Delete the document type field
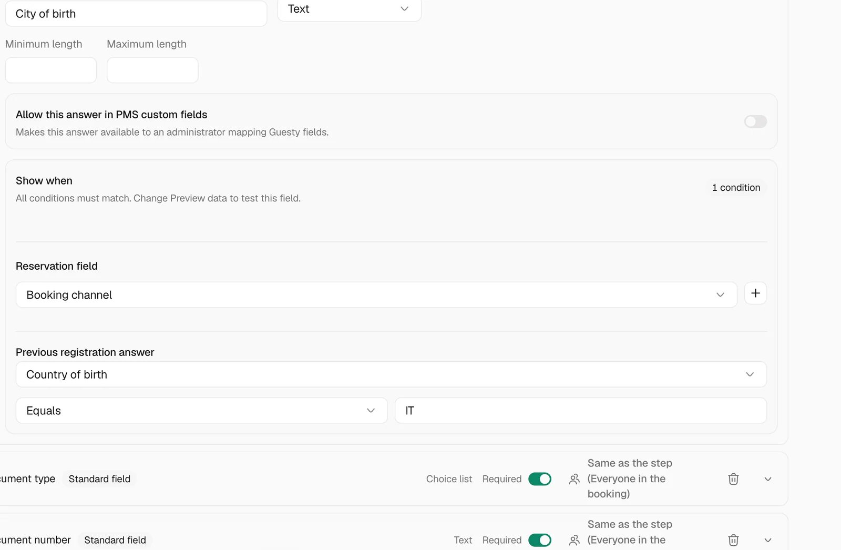This screenshot has width=841, height=550. click(733, 479)
